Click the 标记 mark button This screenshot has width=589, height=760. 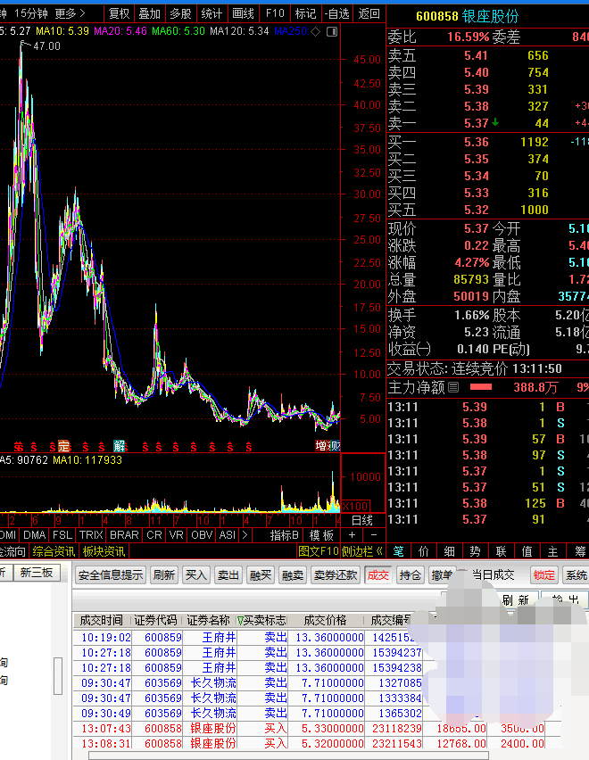click(306, 13)
